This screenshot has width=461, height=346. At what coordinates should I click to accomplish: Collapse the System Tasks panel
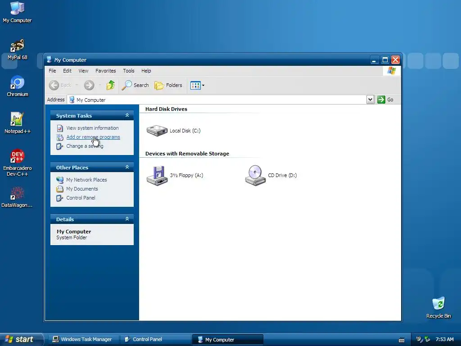pos(127,115)
